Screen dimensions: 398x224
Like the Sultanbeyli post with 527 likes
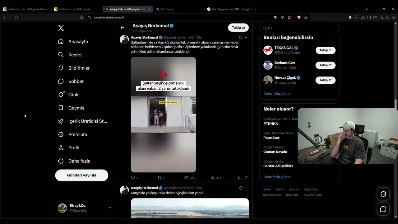coord(189,178)
